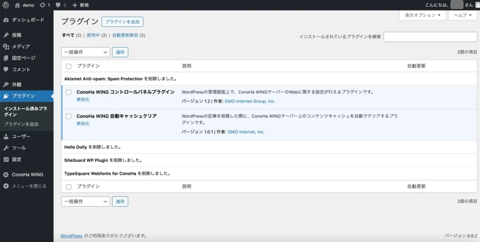Click the Hello Dolly を削除しました notice

93,147
